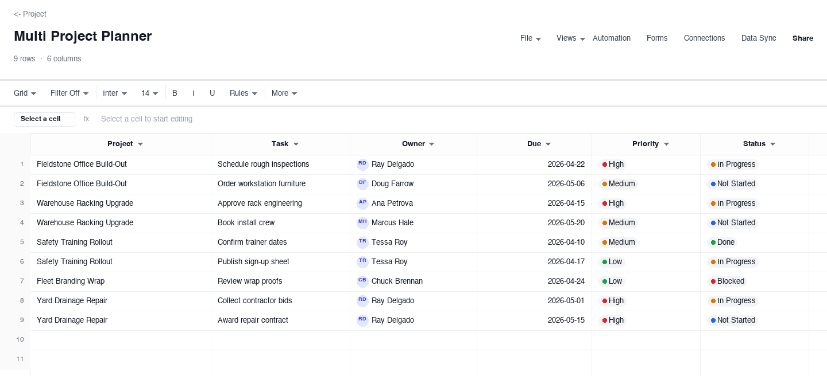827x376 pixels.
Task: Open the Priority column header menu
Action: pos(666,144)
